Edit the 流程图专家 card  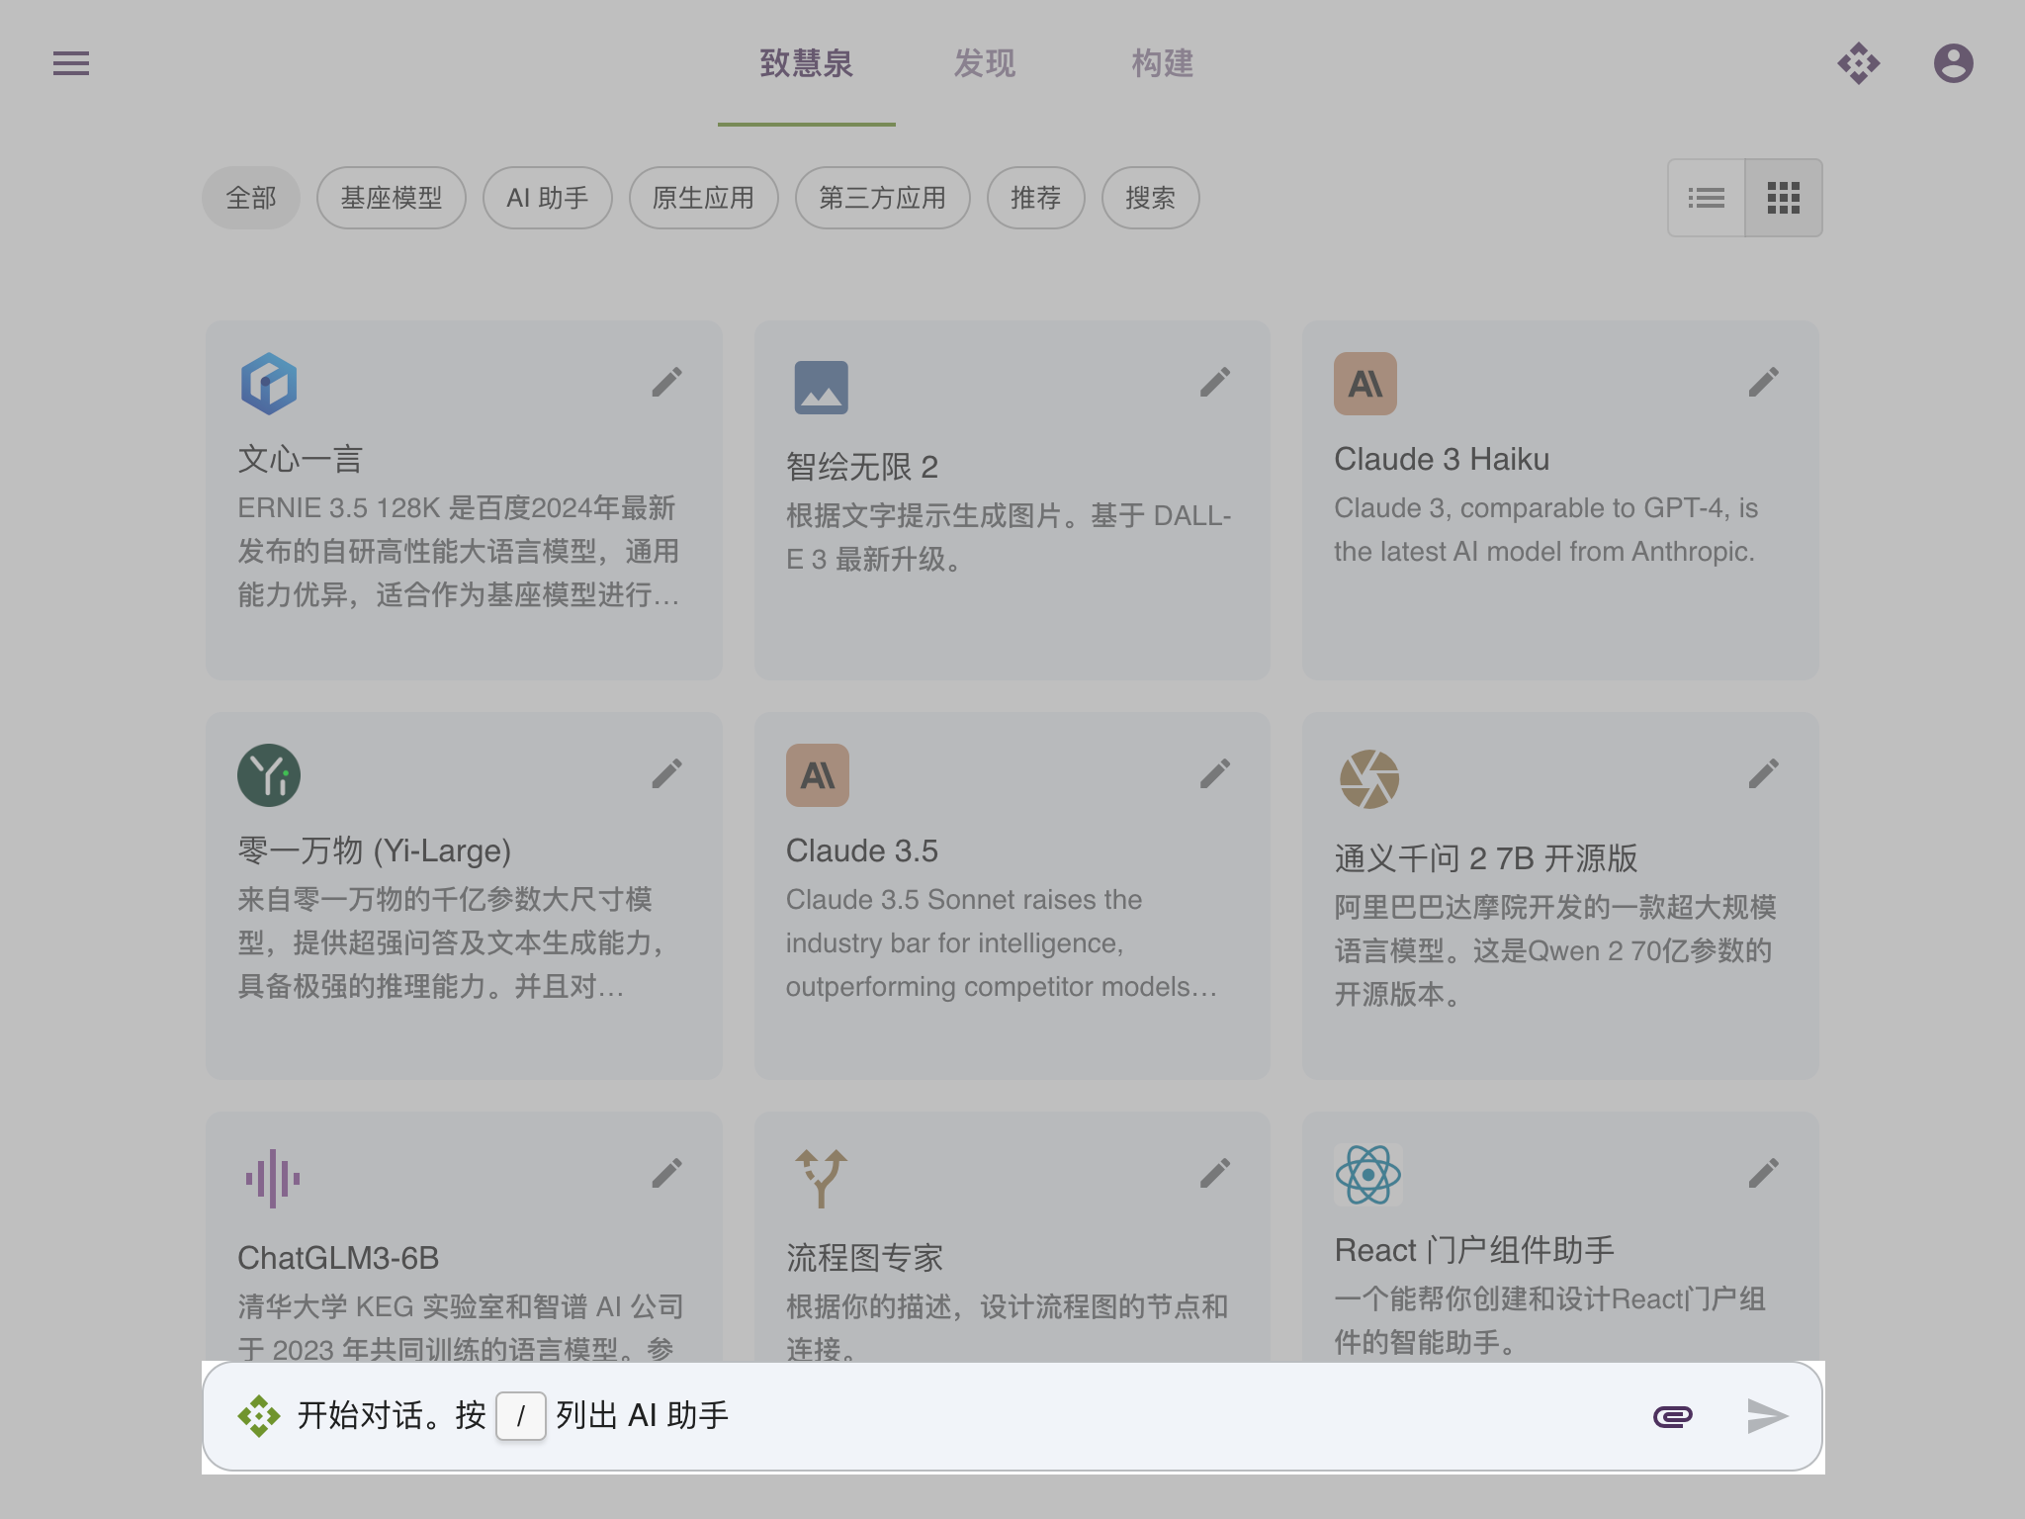(1215, 1173)
